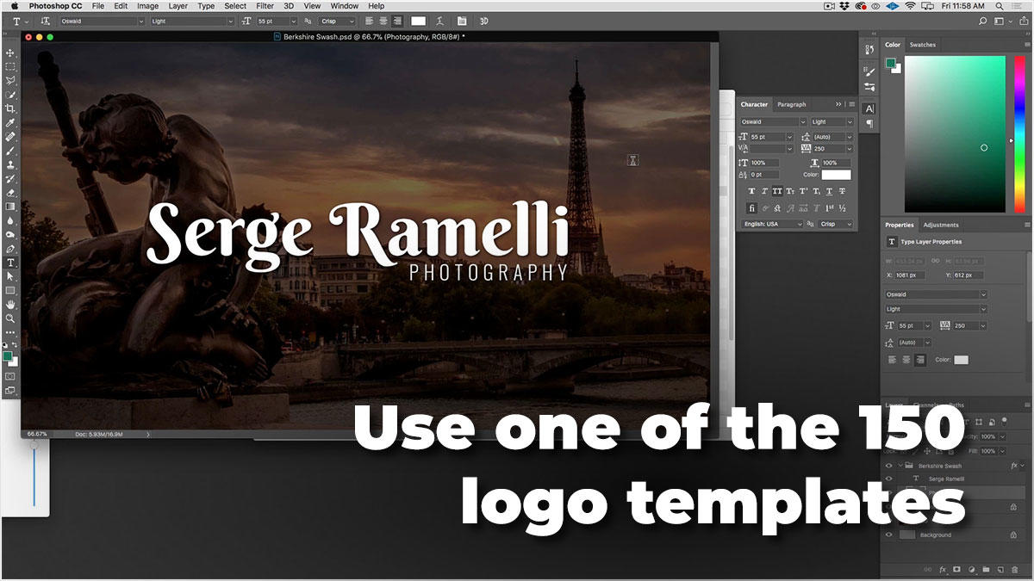Select the Gradient tool
The height and width of the screenshot is (581, 1034).
pyautogui.click(x=10, y=206)
